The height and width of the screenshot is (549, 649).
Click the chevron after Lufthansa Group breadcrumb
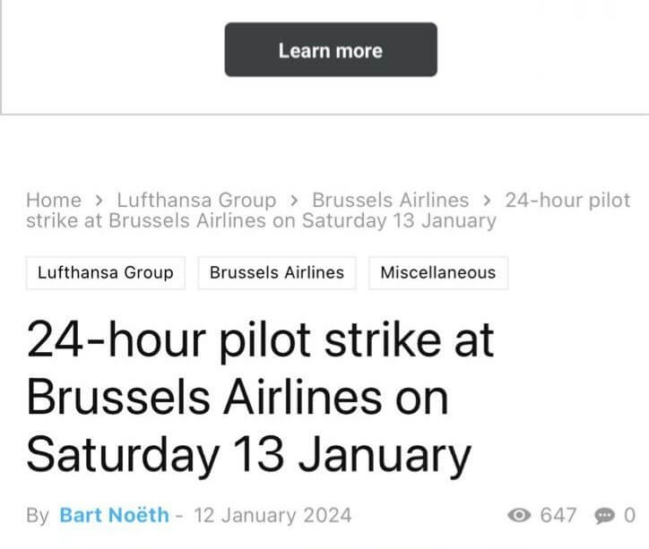[x=294, y=201]
